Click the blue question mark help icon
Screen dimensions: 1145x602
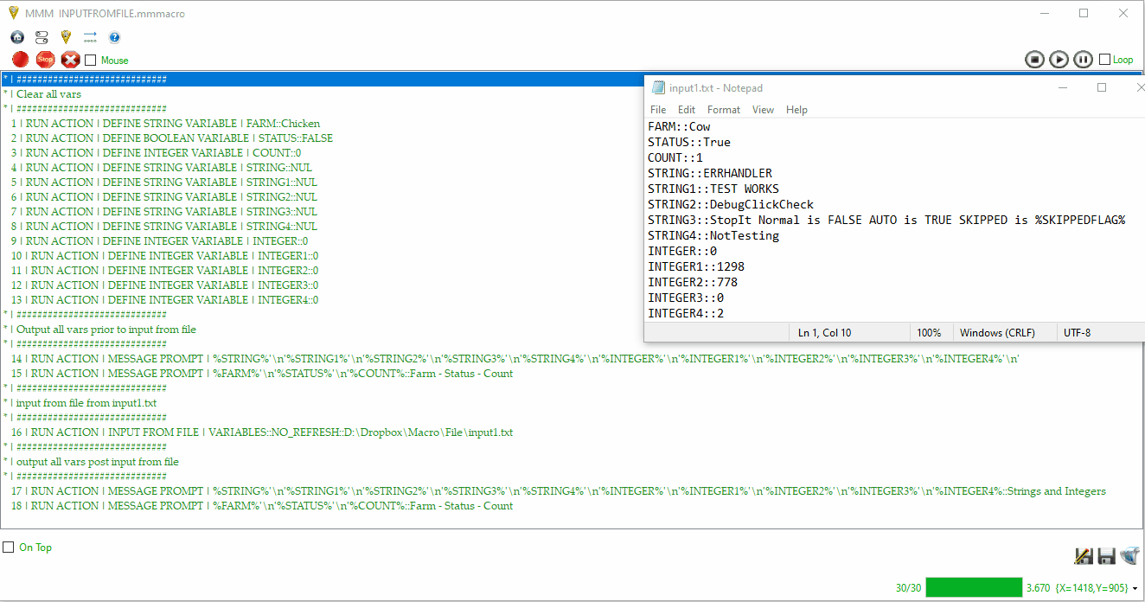click(114, 37)
